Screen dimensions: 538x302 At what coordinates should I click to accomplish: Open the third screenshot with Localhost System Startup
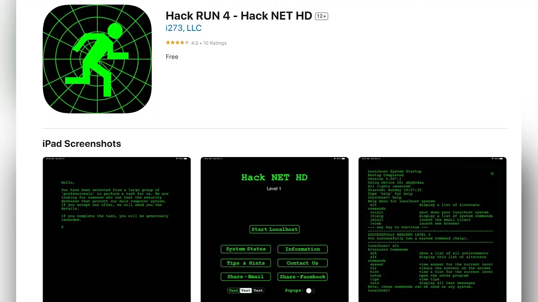point(433,230)
